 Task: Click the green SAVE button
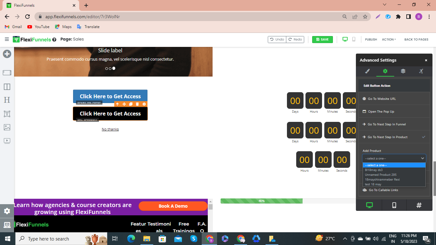(322, 39)
